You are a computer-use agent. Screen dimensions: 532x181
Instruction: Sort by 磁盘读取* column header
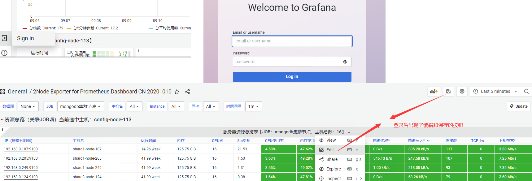tap(382, 141)
